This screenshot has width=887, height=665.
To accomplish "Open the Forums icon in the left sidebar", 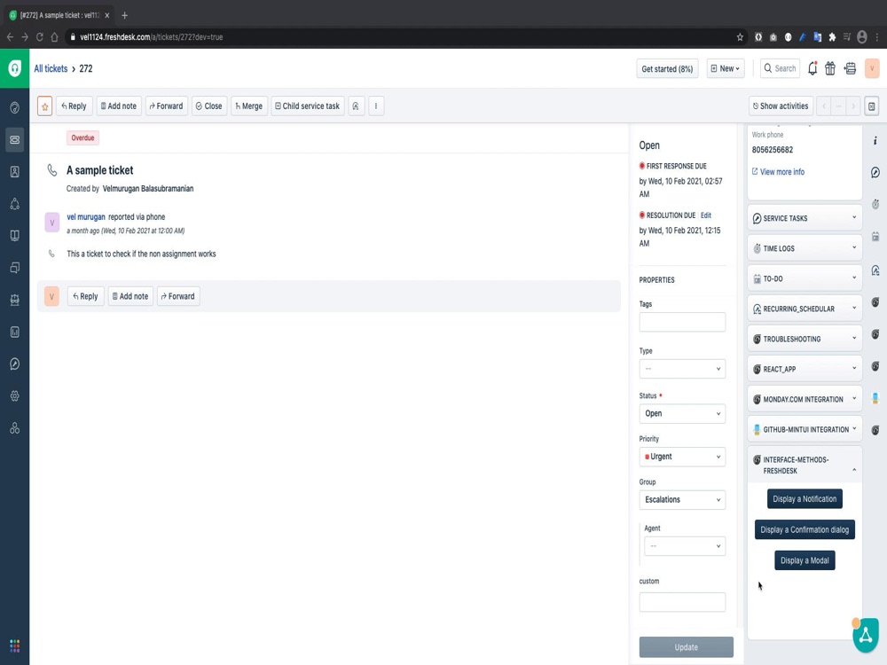I will click(15, 268).
